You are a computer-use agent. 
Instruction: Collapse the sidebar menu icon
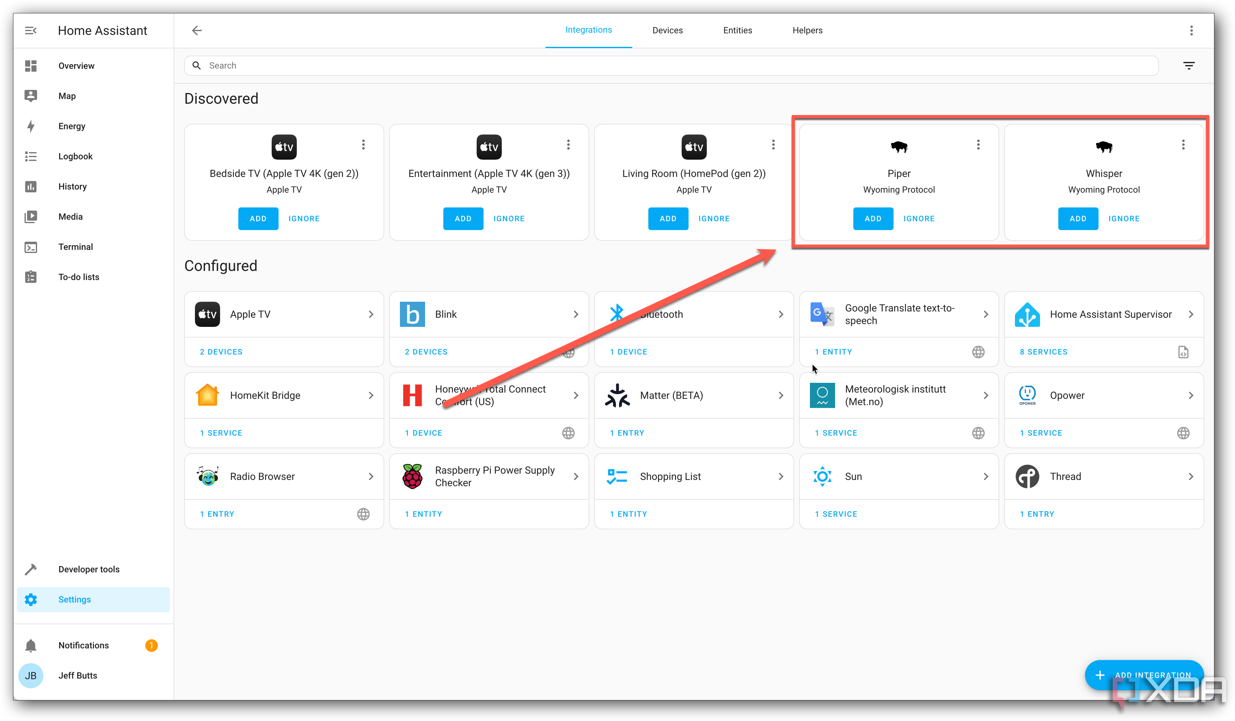(x=30, y=30)
